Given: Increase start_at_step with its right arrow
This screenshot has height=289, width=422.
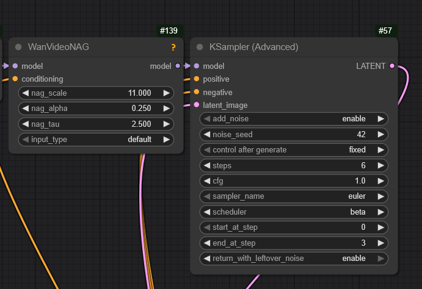Looking at the screenshot, I should [381, 227].
